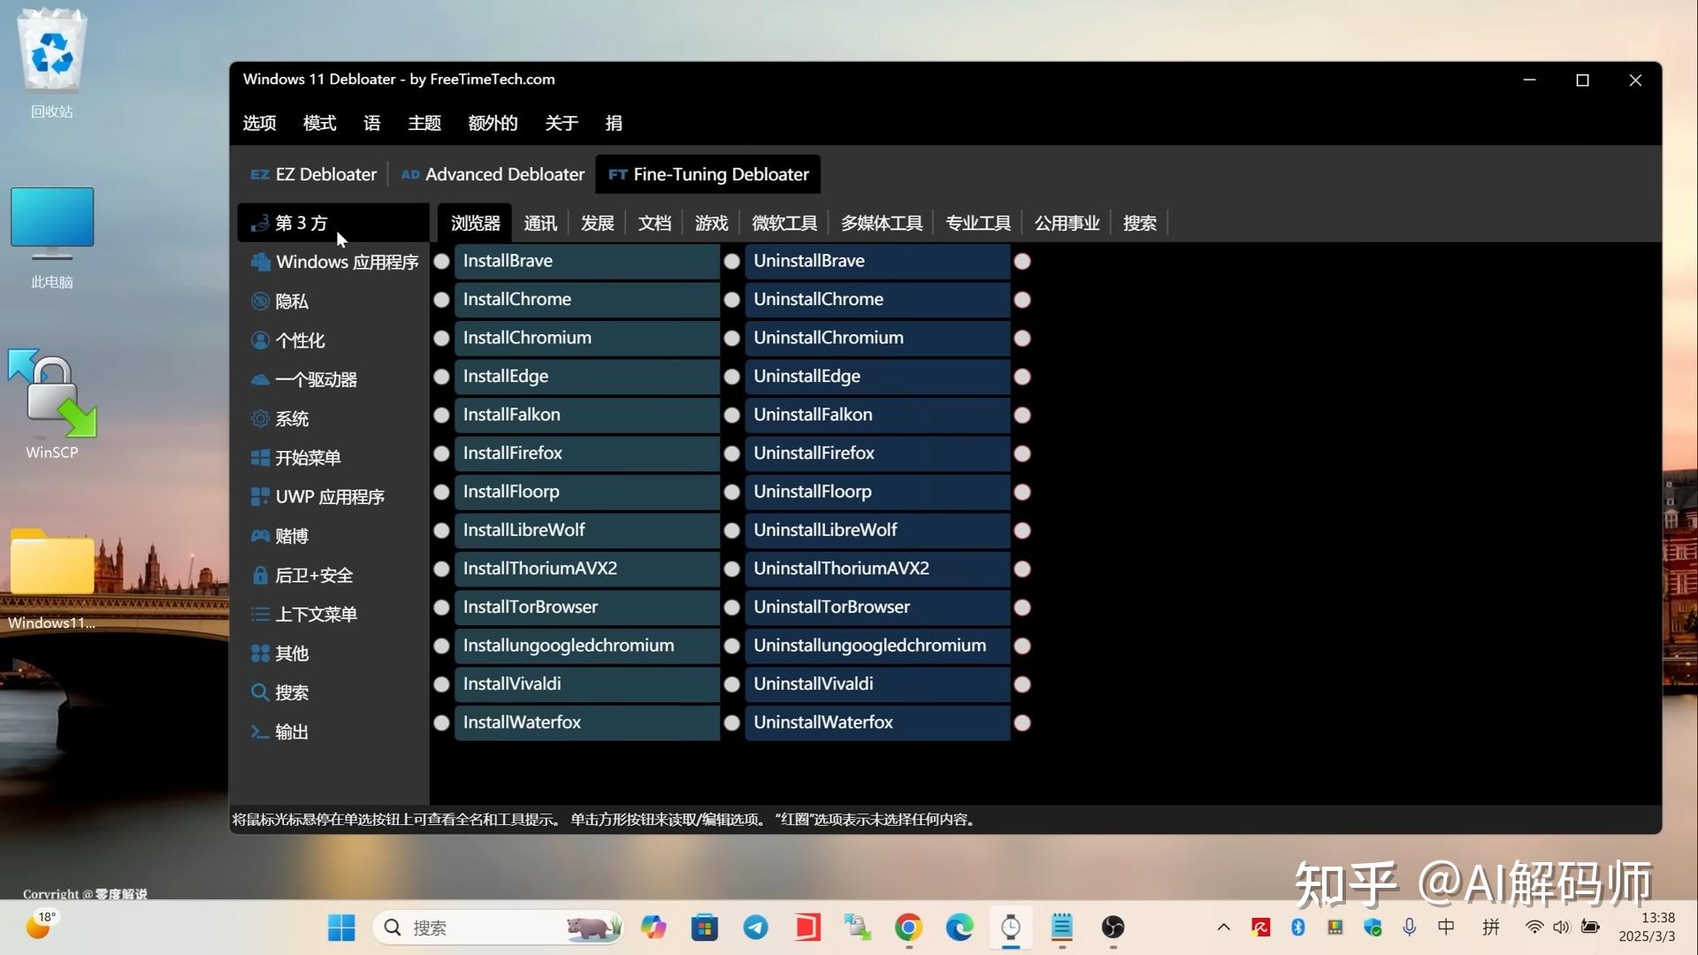Open the 模式 menu
The height and width of the screenshot is (955, 1698).
click(x=319, y=123)
